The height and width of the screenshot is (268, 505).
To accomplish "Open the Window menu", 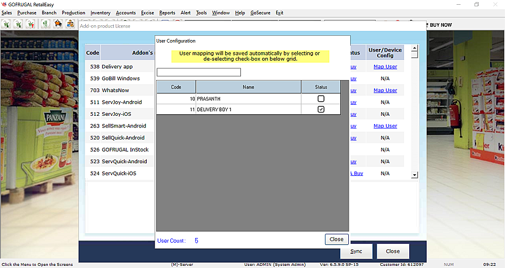I will (x=221, y=13).
